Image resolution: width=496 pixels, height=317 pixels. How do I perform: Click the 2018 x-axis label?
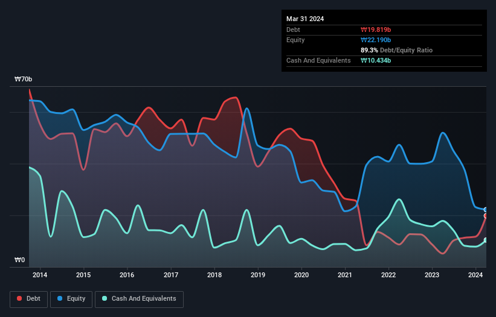[214, 275]
